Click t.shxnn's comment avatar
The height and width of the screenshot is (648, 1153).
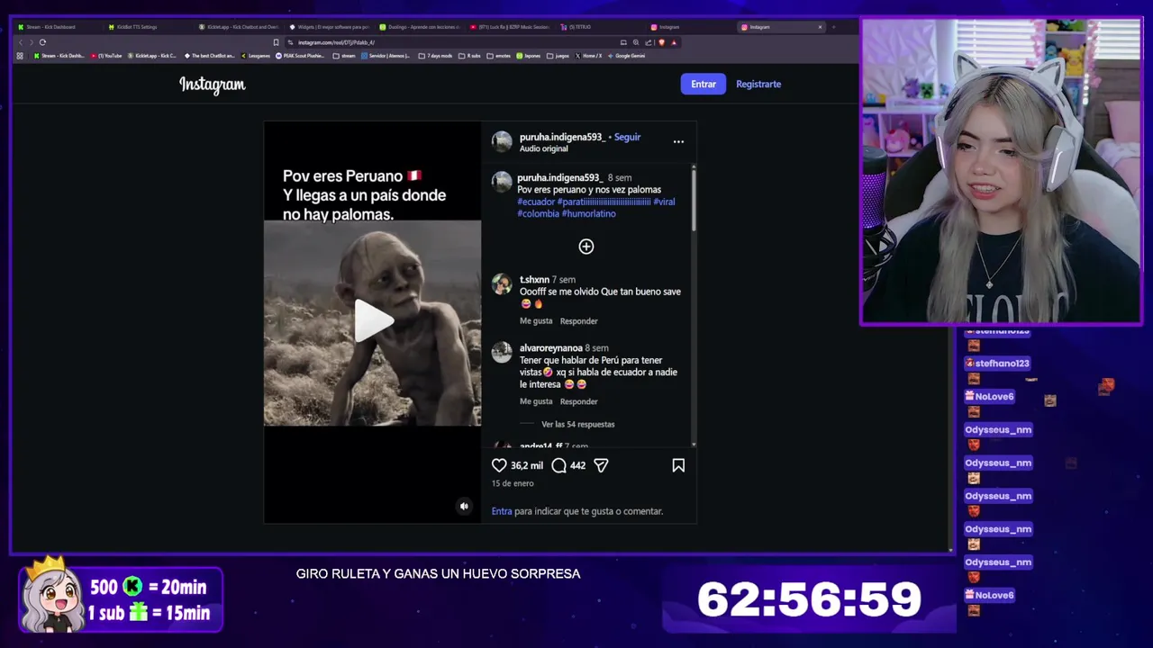click(502, 284)
